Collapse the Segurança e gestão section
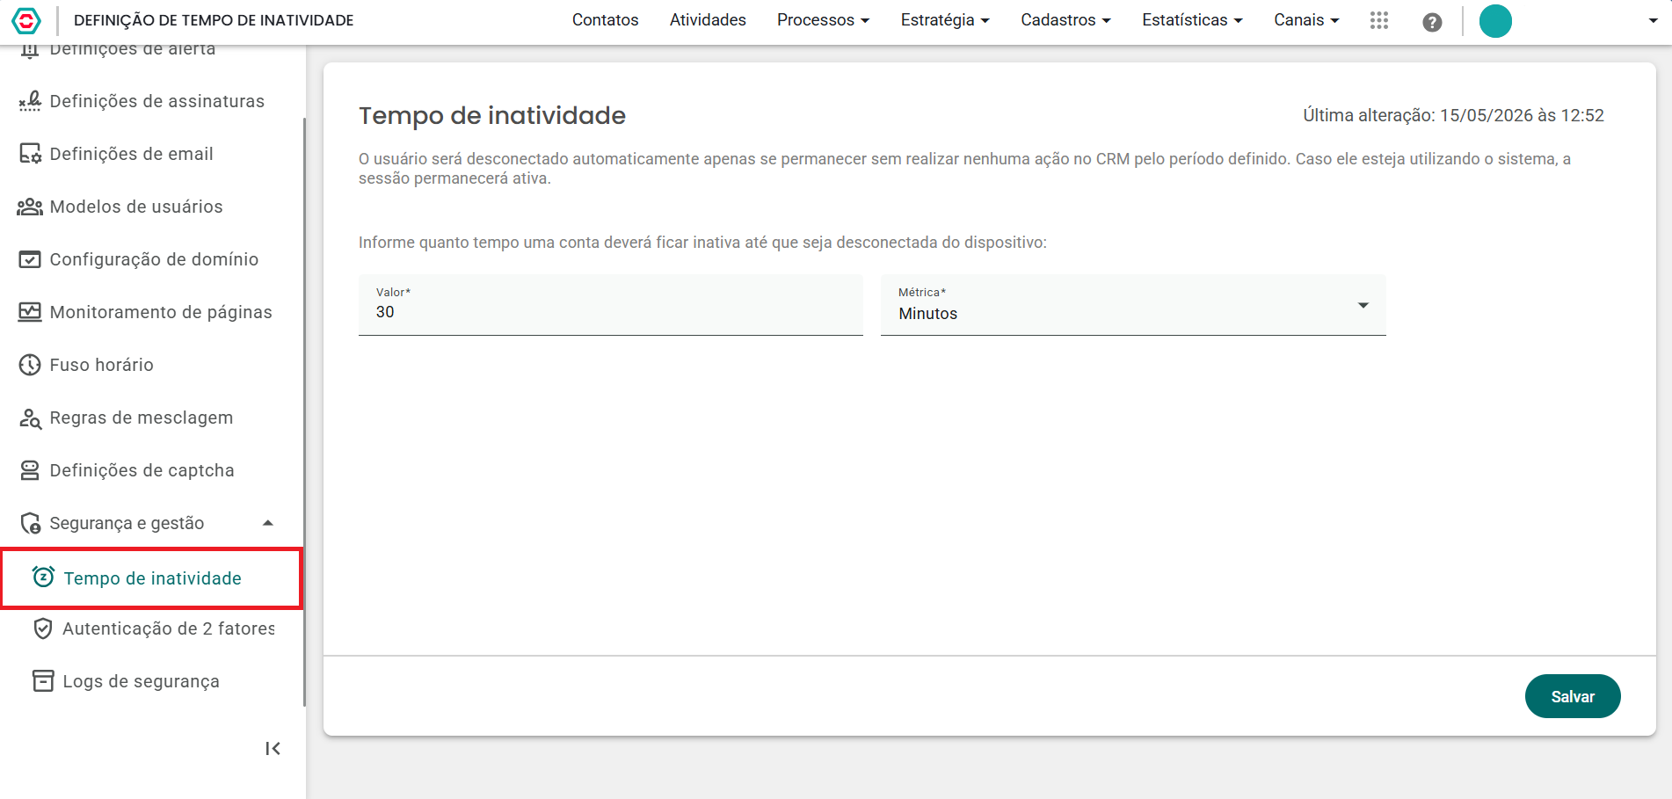This screenshot has width=1672, height=799. [x=268, y=523]
